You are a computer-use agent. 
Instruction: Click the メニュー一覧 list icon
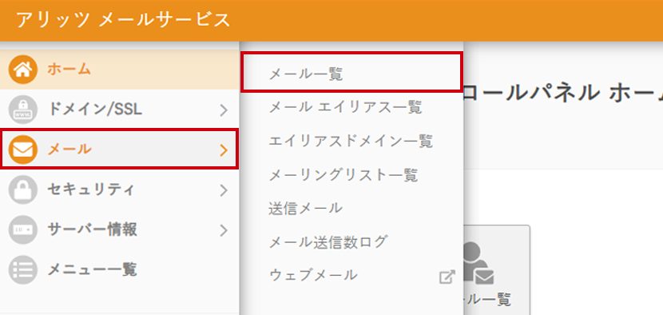coord(23,269)
